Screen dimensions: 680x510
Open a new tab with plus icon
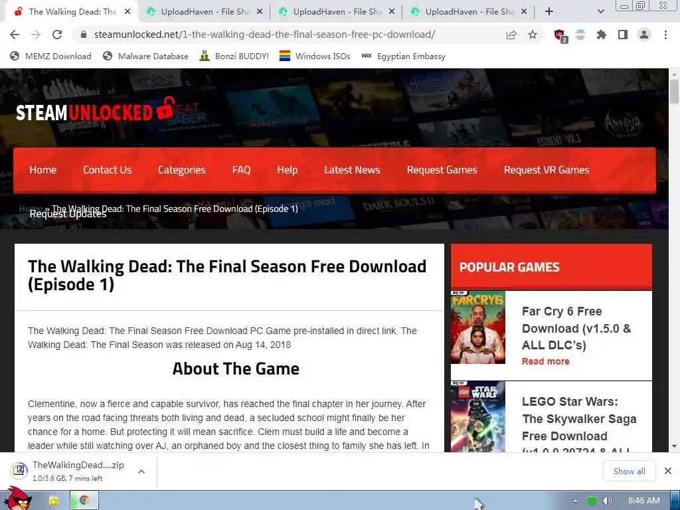coord(549,12)
